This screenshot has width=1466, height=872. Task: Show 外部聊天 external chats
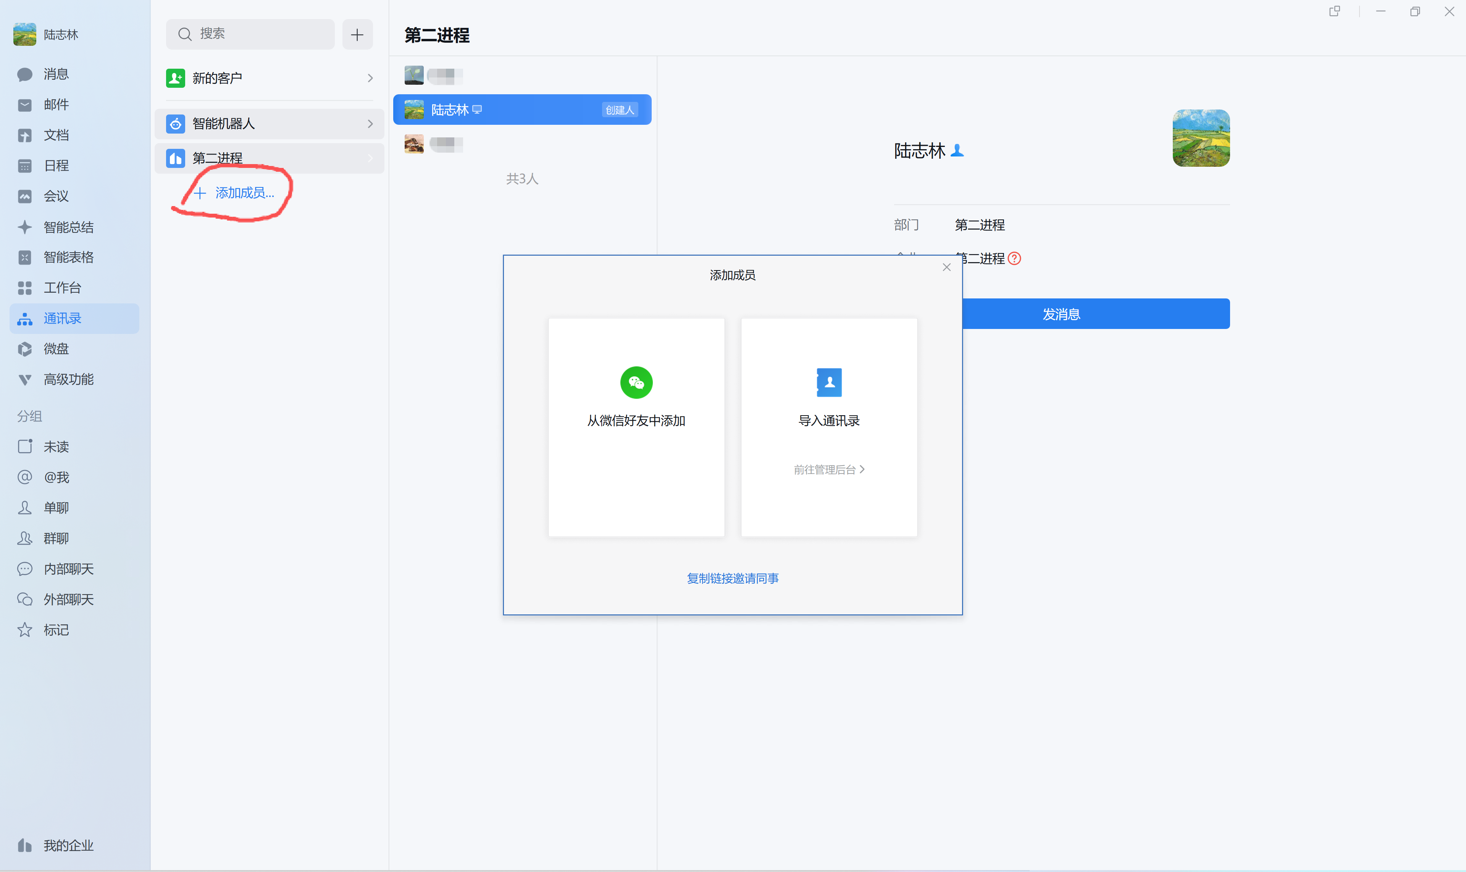point(74,600)
